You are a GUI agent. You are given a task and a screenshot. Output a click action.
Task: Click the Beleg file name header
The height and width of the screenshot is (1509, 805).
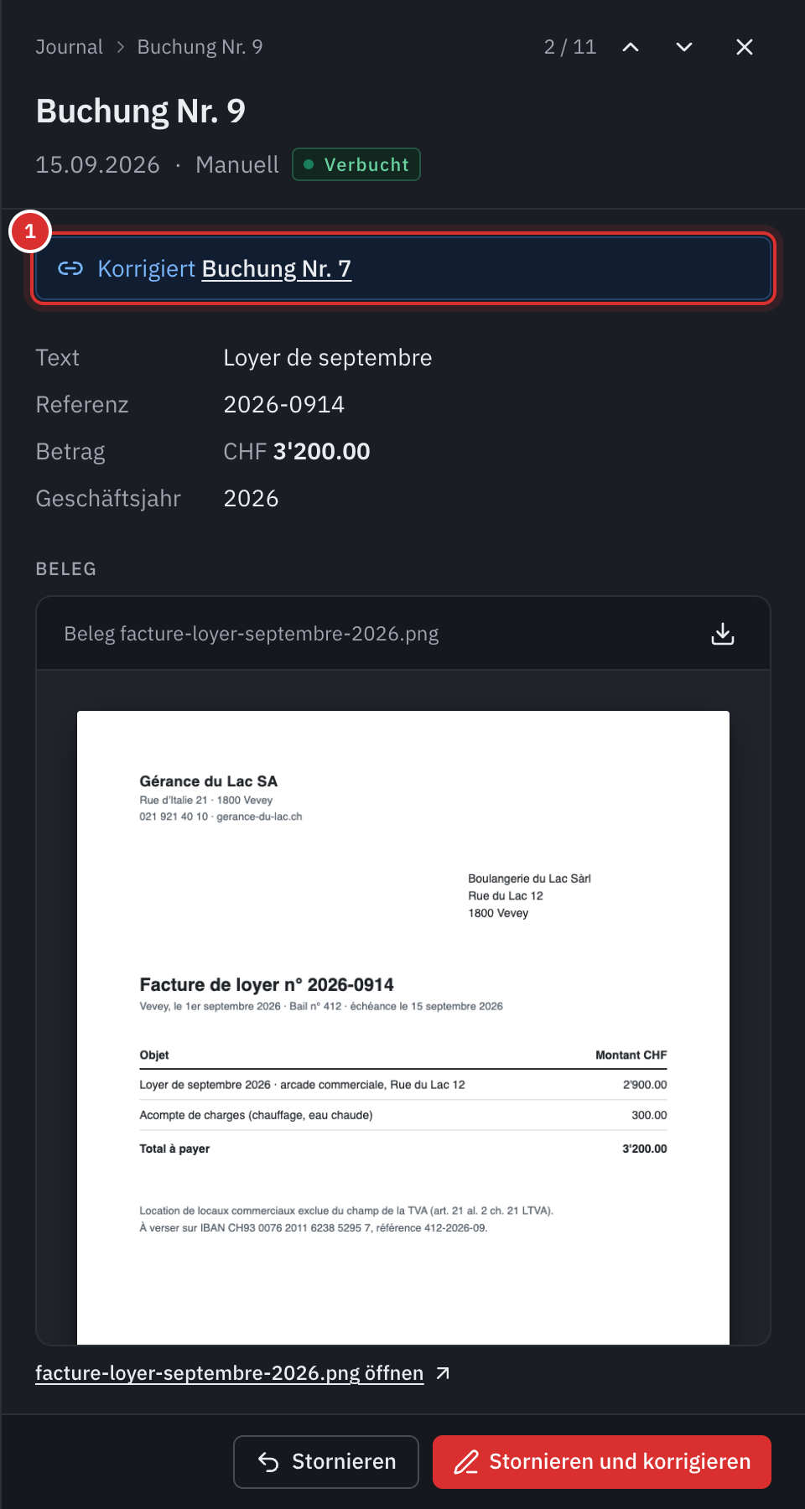252,634
